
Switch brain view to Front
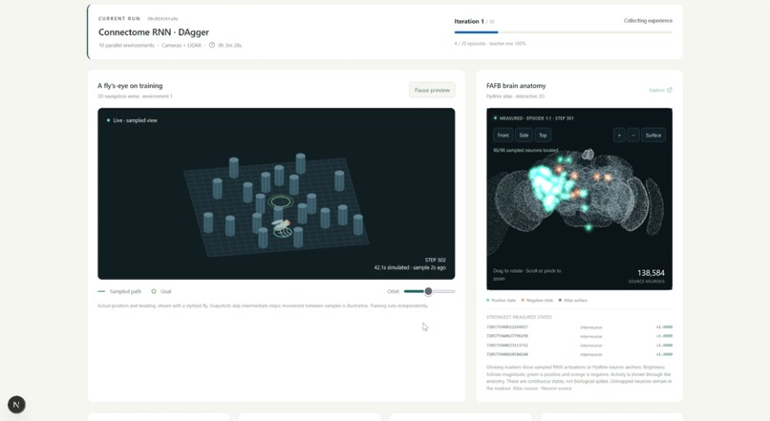pyautogui.click(x=503, y=135)
